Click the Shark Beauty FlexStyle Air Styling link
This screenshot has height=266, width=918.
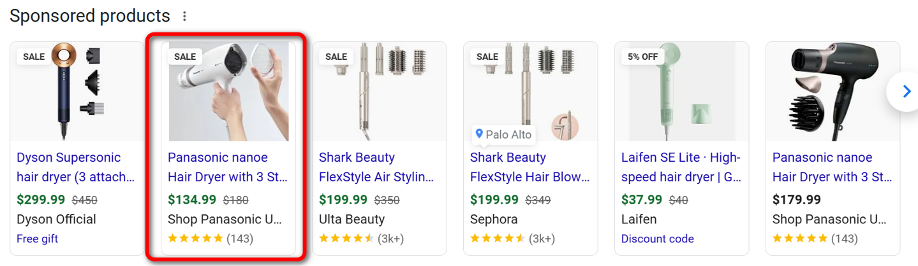pos(376,167)
